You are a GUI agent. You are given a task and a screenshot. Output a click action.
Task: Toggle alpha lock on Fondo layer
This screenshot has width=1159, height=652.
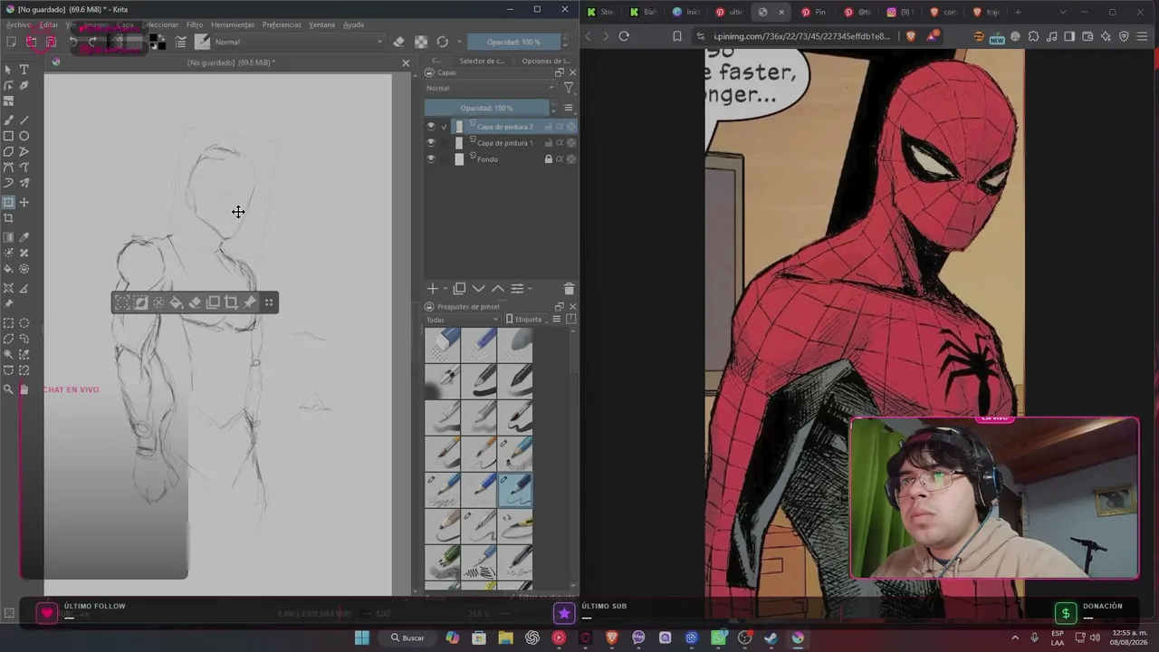pos(571,159)
